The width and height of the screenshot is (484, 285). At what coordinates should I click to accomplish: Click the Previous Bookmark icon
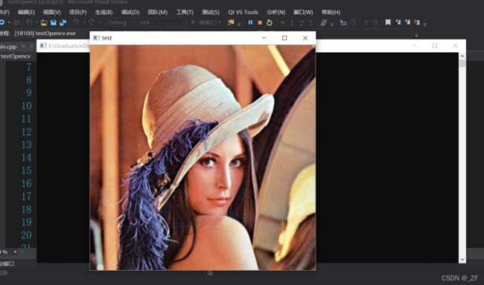(398, 22)
